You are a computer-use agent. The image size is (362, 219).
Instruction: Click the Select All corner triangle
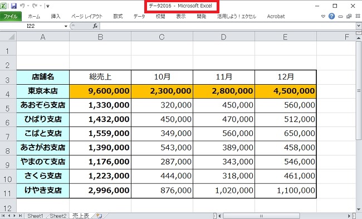point(8,37)
